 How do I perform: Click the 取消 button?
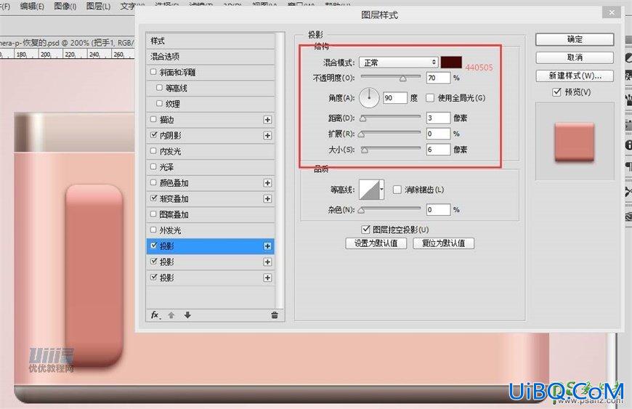click(575, 57)
